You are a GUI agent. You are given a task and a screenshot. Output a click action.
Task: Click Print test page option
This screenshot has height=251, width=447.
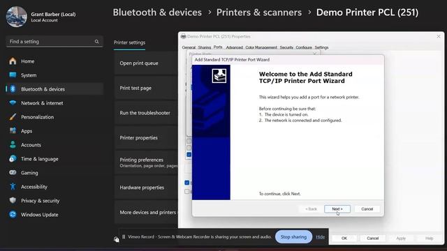pos(146,88)
